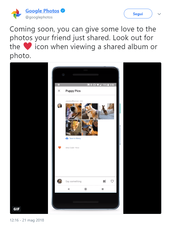171x225 pixels.
Task: Click the red heart emoji in the tweet
Action: tap(28, 46)
